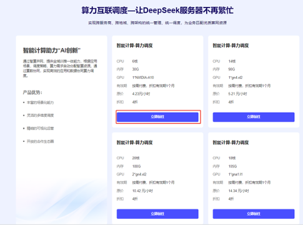Click the 4.23元/小时 original price
This screenshot has height=225, width=303.
click(141, 94)
